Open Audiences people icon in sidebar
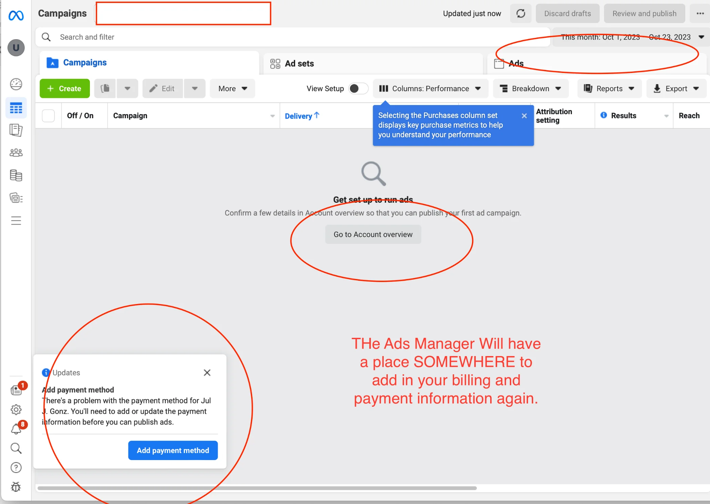Viewport: 710px width, 504px height. [16, 153]
